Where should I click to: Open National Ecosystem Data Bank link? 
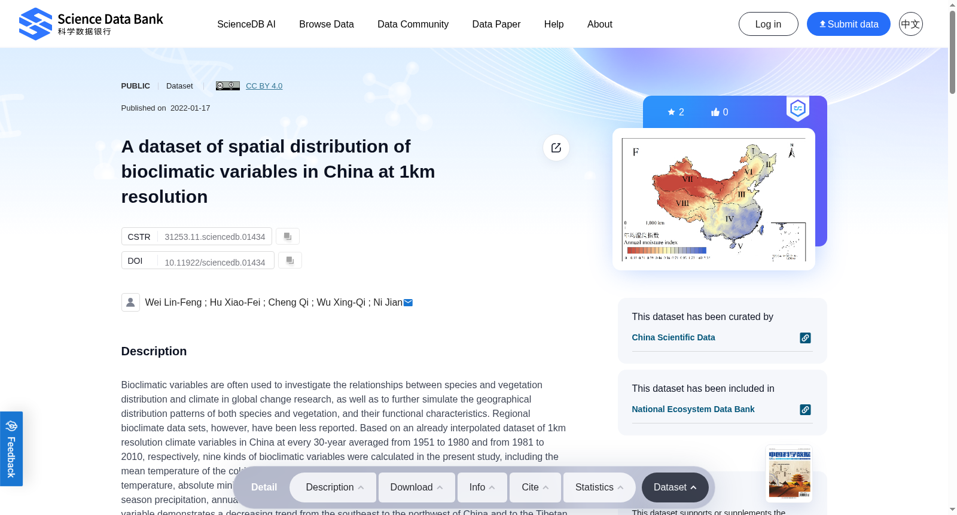(693, 409)
